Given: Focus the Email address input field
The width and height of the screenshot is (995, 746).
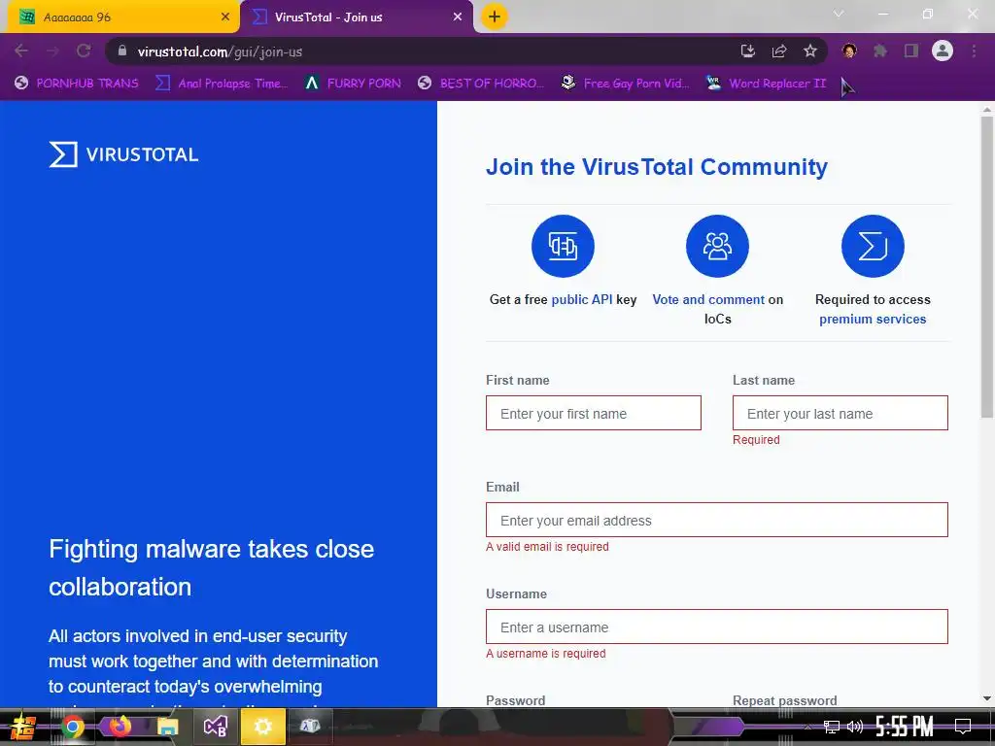Looking at the screenshot, I should [x=717, y=521].
